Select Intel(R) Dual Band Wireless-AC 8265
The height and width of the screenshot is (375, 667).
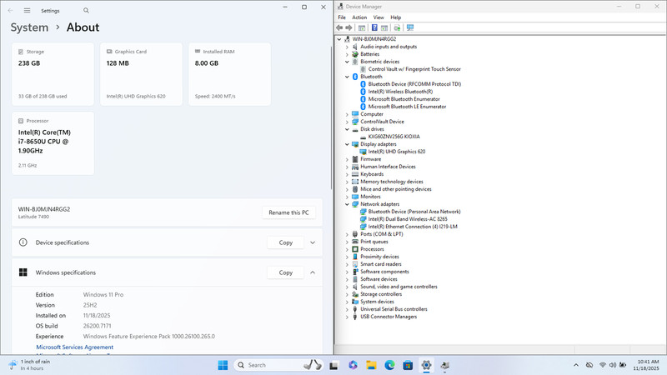pyautogui.click(x=408, y=219)
